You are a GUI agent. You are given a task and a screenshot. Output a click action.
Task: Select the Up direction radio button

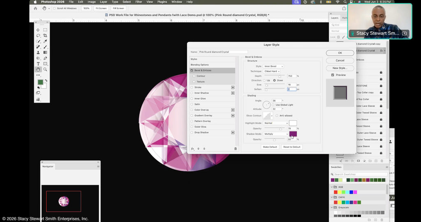pos(264,80)
